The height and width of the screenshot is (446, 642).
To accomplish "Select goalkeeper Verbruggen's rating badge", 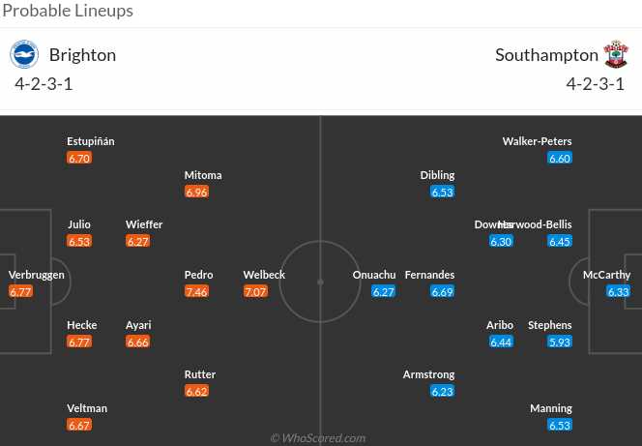I will click(x=21, y=291).
